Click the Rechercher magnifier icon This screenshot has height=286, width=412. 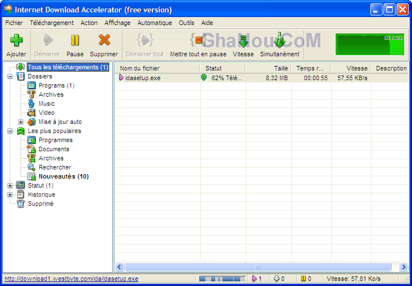tap(31, 167)
